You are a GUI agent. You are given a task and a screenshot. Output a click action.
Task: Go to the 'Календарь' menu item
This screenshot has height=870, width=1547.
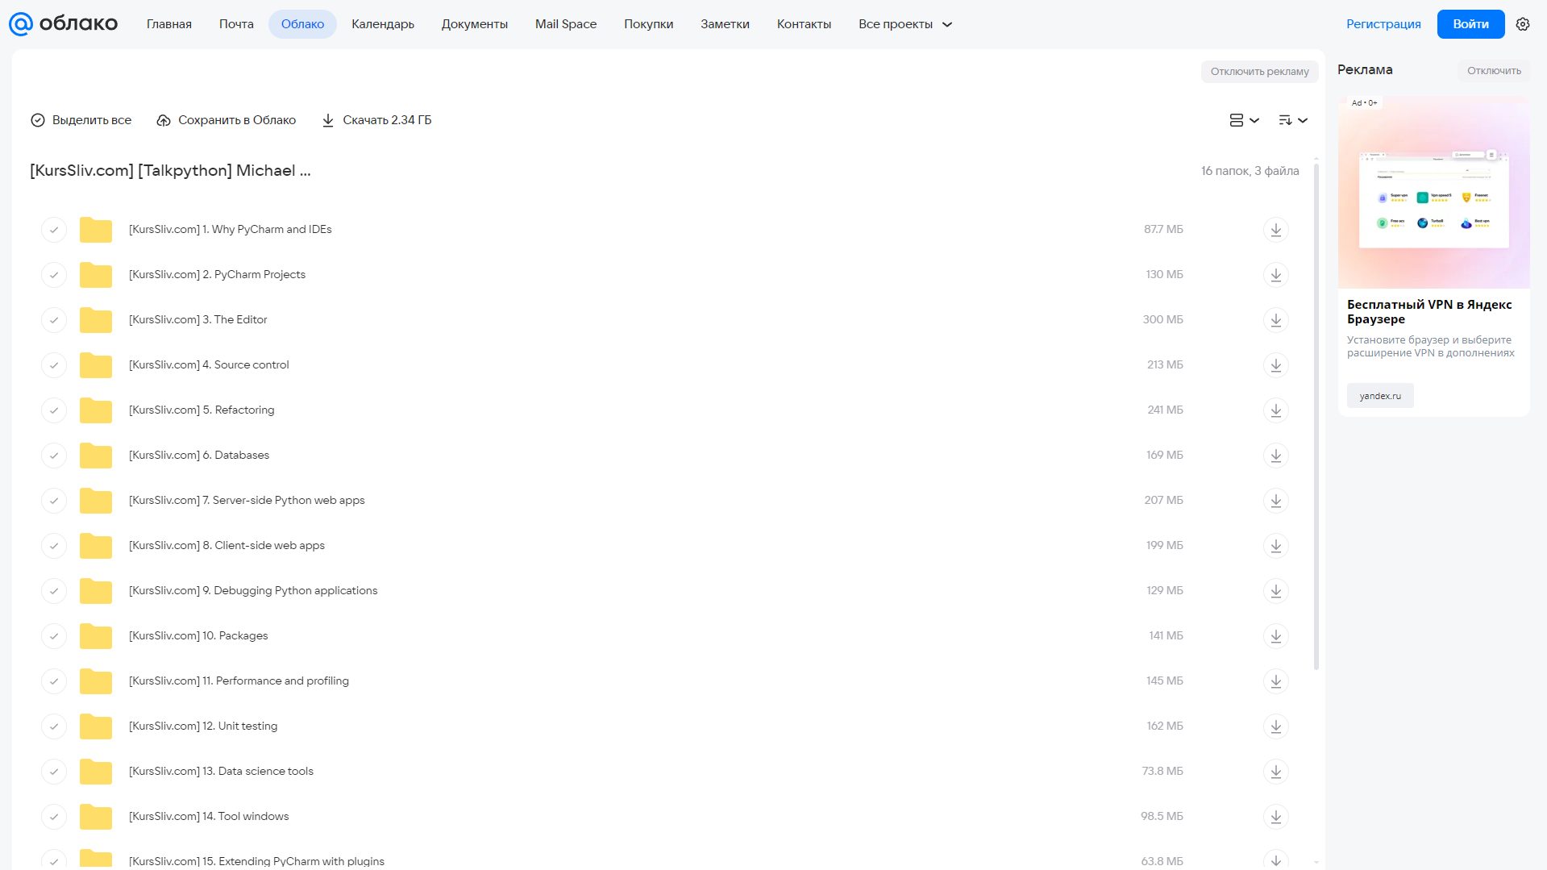coord(383,24)
